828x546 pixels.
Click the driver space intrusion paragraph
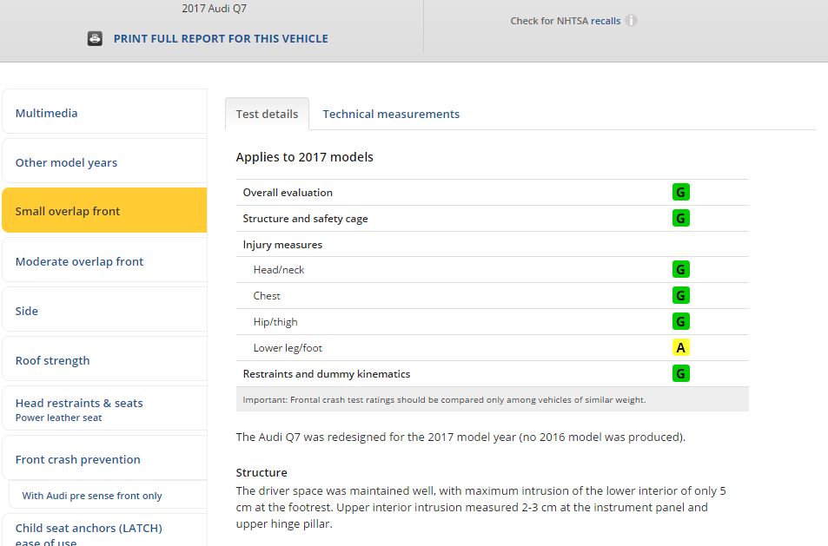[481, 508]
